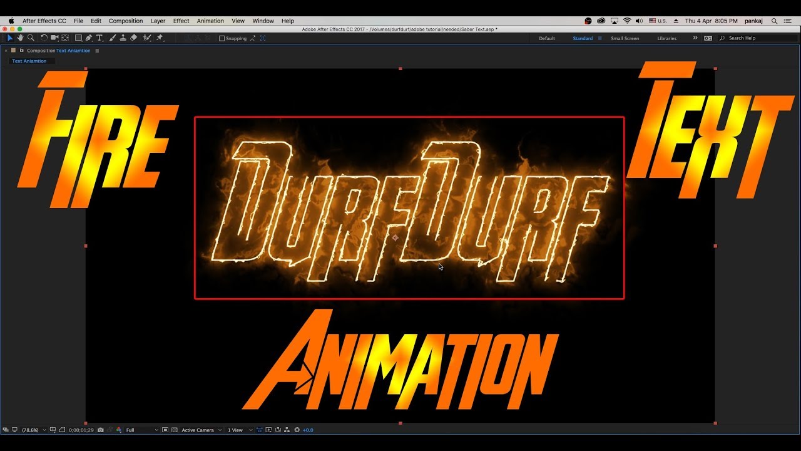Click the primary viewer monitor icon
The width and height of the screenshot is (801, 451).
point(14,430)
